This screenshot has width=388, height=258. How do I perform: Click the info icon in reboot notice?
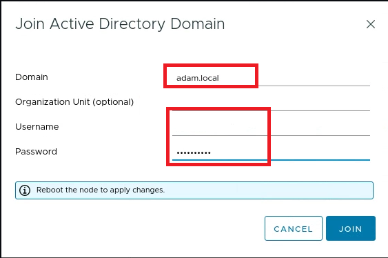pyautogui.click(x=25, y=190)
